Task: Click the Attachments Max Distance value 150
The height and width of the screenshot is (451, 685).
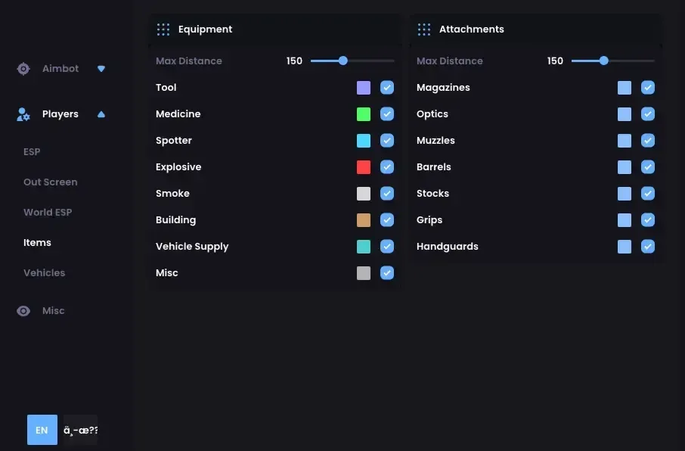Action: point(555,61)
